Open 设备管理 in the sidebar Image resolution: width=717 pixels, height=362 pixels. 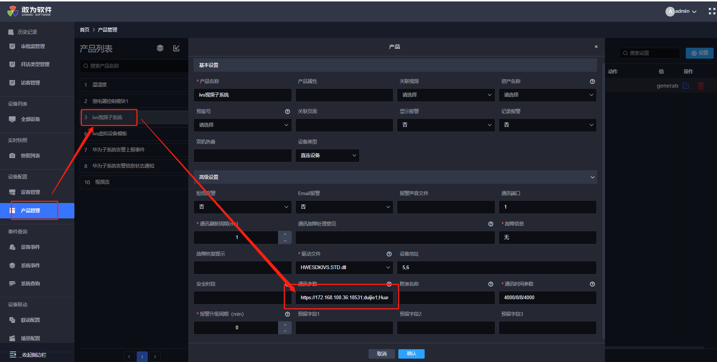pyautogui.click(x=30, y=192)
